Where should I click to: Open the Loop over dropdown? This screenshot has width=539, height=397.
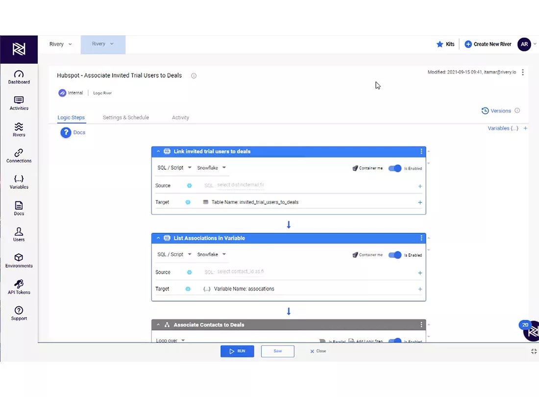pos(171,340)
